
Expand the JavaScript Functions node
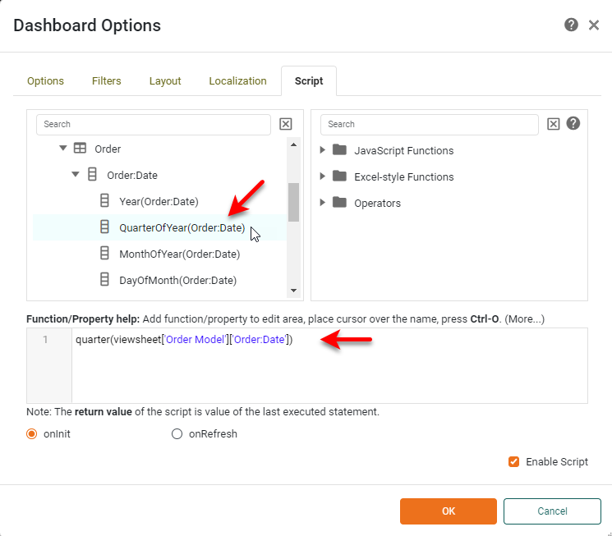pos(323,150)
